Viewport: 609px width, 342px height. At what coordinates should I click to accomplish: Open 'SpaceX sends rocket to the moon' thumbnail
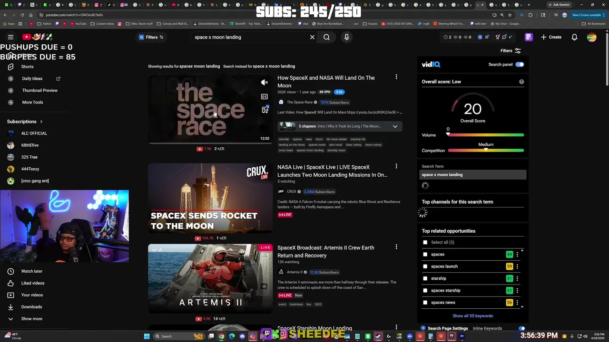point(210,198)
